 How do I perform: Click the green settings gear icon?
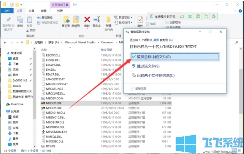click(213, 16)
